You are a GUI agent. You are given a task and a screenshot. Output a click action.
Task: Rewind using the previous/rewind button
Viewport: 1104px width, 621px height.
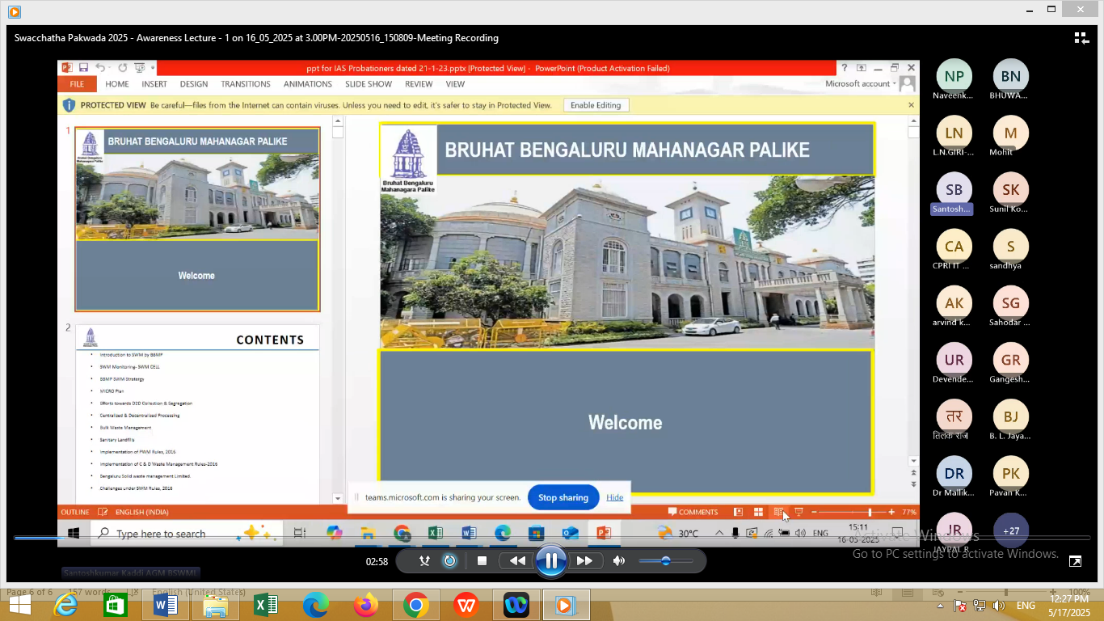pyautogui.click(x=517, y=560)
